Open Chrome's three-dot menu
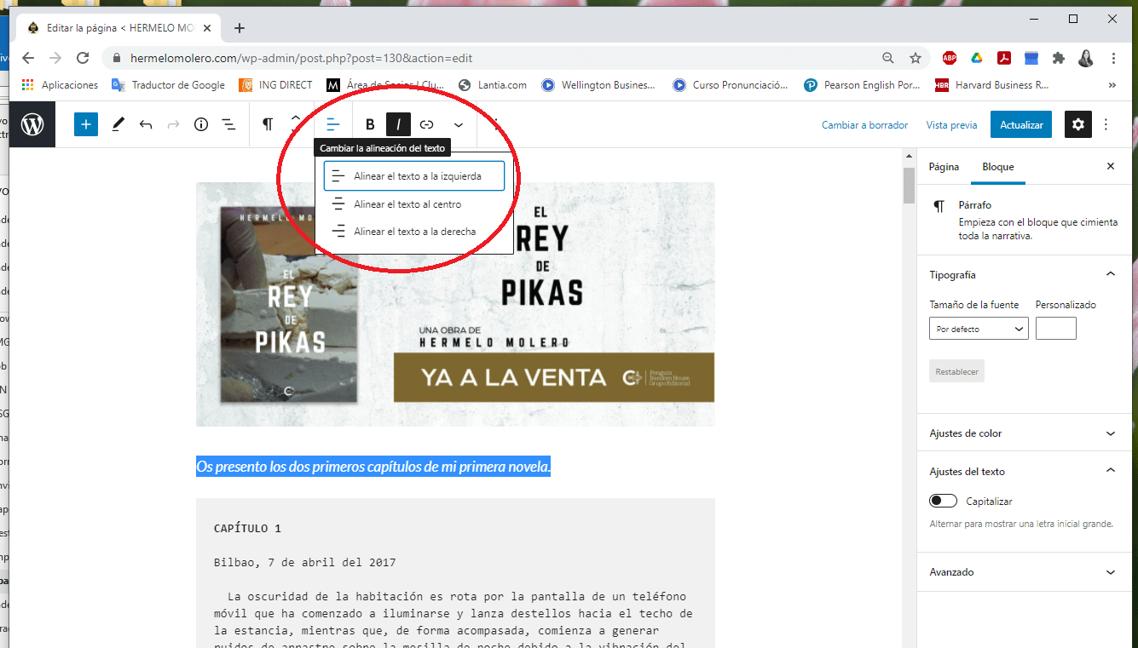1138x648 pixels. (1114, 58)
